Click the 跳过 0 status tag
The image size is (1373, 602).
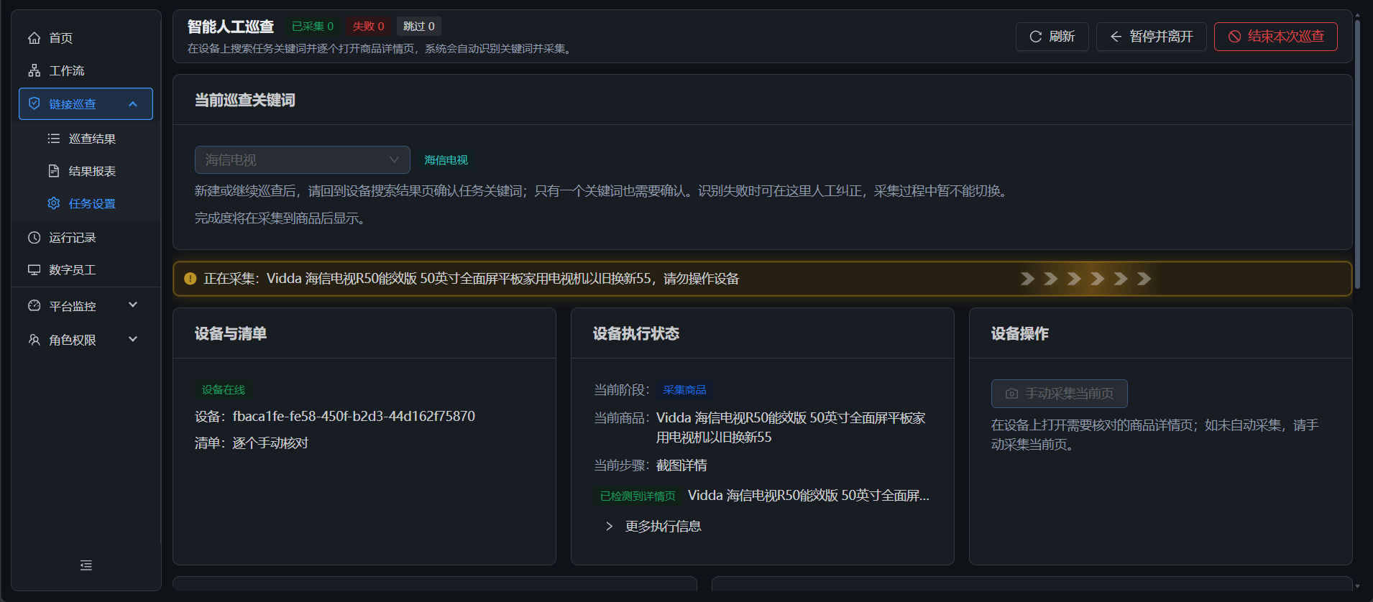point(419,27)
